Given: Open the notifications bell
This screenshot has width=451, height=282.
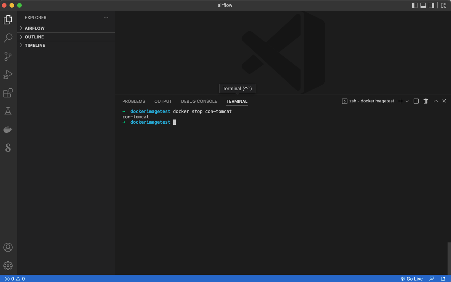Looking at the screenshot, I should [443, 279].
